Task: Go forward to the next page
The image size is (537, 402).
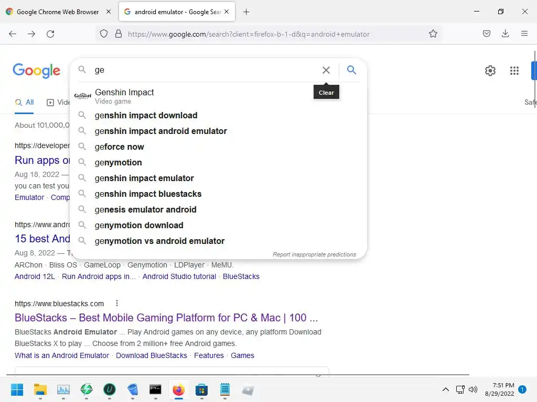Action: click(31, 34)
